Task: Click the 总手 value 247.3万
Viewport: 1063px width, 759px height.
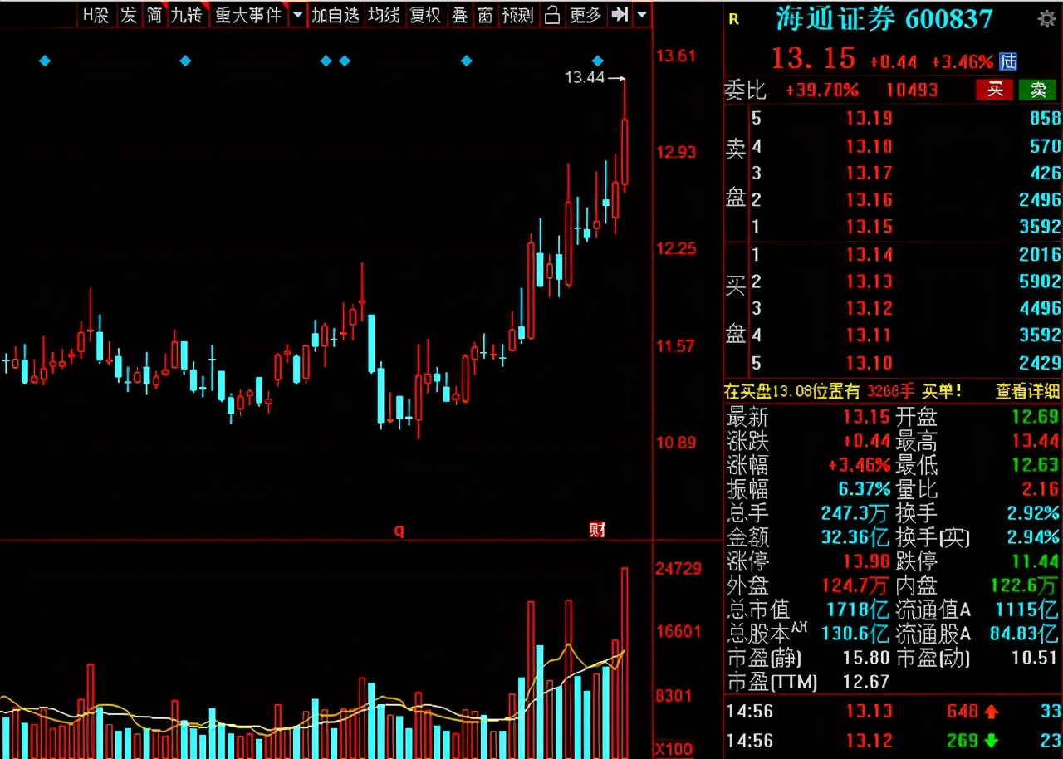Action: click(855, 513)
